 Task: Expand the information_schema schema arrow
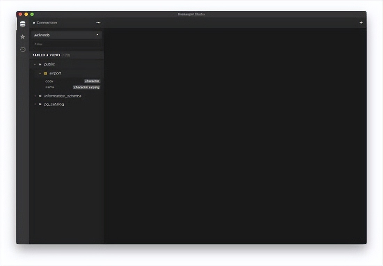coord(35,96)
